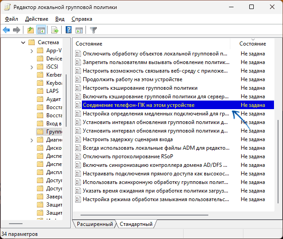Go up one level using the folder icon
The width and height of the screenshot is (283, 239).
30,30
